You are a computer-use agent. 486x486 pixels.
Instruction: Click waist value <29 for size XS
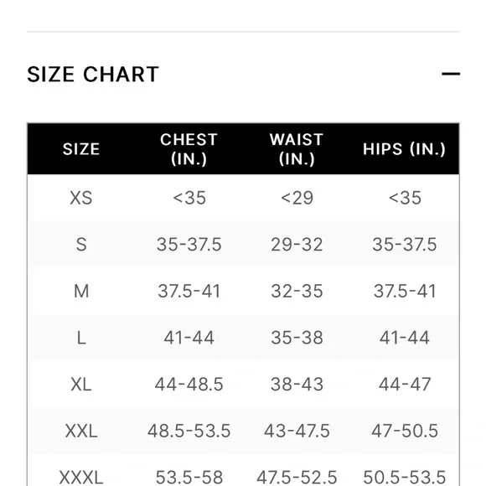click(x=297, y=198)
